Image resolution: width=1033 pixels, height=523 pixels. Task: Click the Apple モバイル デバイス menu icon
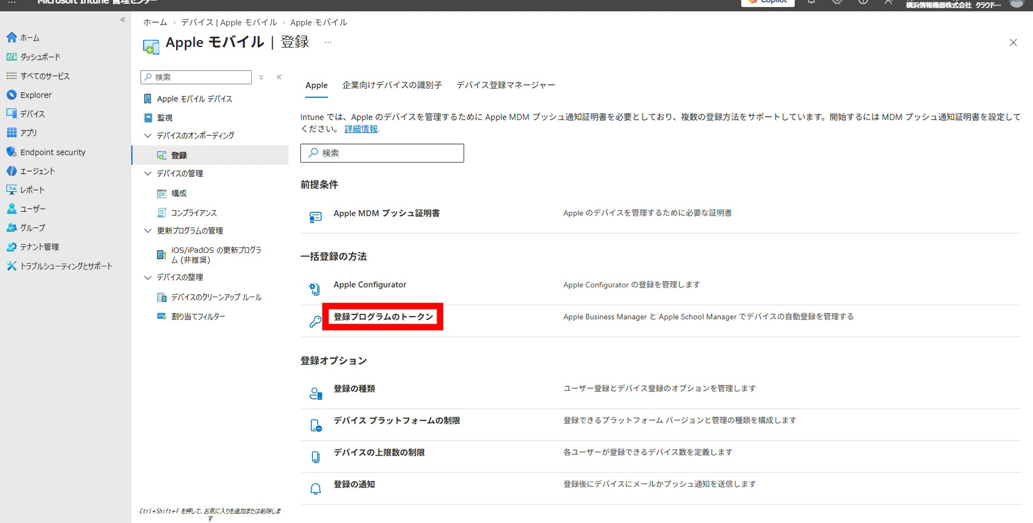coord(148,99)
